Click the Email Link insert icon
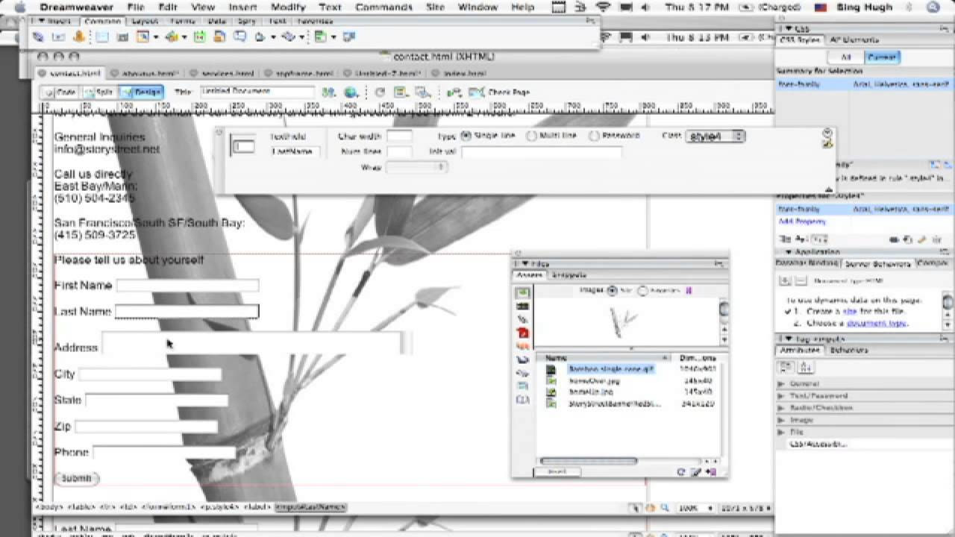Image resolution: width=955 pixels, height=537 pixels. pos(59,37)
